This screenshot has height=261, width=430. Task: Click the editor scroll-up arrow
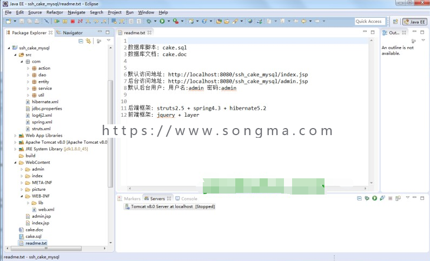point(371,41)
